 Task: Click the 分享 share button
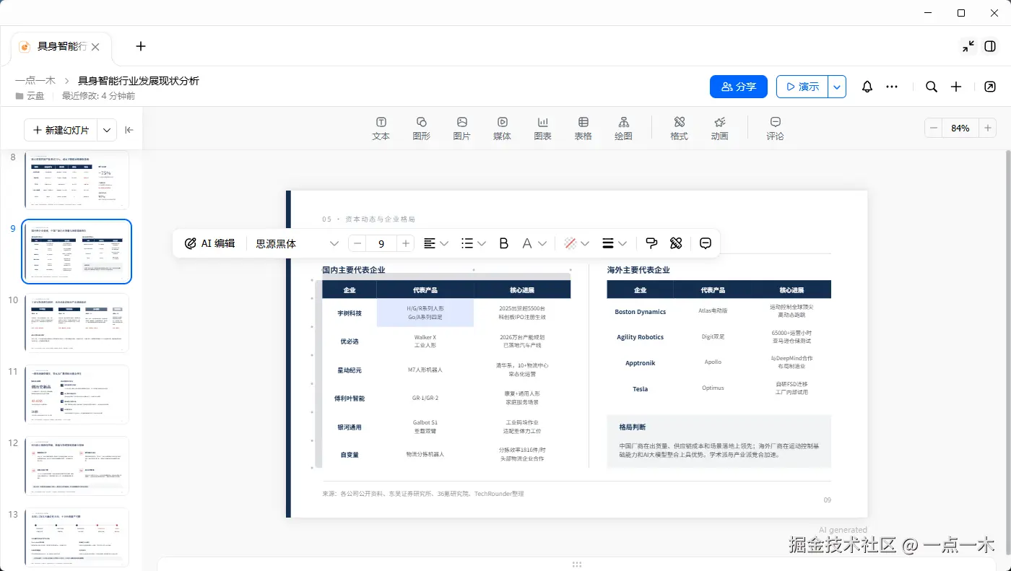pos(739,87)
